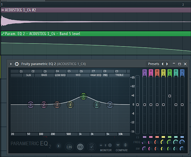Toggle the blue band 7 swatch
This screenshot has height=157, width=191.
tap(182, 137)
